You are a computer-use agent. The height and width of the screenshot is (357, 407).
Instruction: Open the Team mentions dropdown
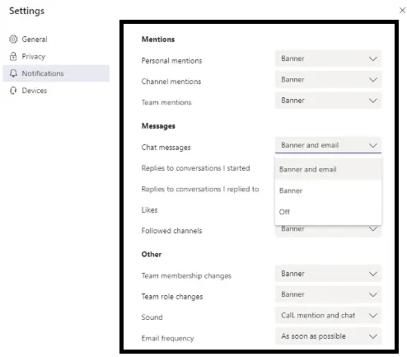pyautogui.click(x=328, y=101)
